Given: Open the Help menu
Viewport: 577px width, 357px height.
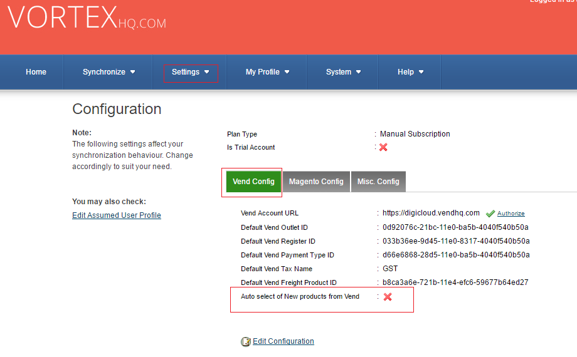Looking at the screenshot, I should [410, 72].
